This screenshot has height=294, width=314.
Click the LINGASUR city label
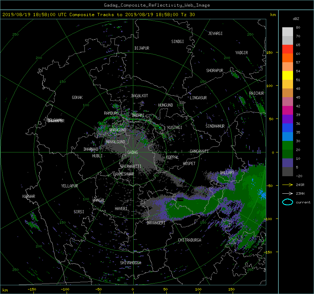pos(198,98)
